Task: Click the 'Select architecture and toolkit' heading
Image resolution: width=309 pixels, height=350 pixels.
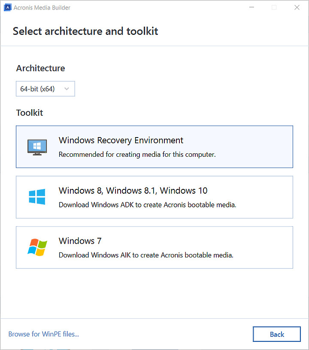Action: pos(85,31)
